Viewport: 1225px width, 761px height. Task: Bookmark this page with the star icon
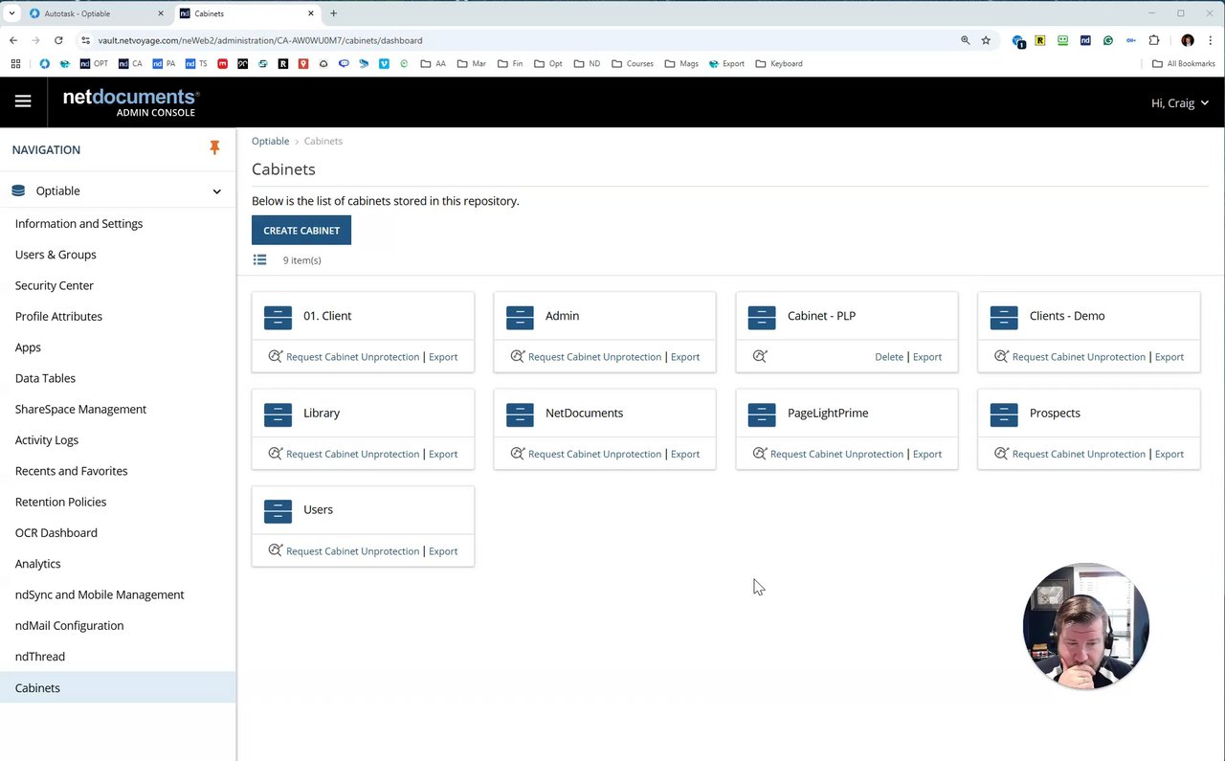pyautogui.click(x=986, y=40)
